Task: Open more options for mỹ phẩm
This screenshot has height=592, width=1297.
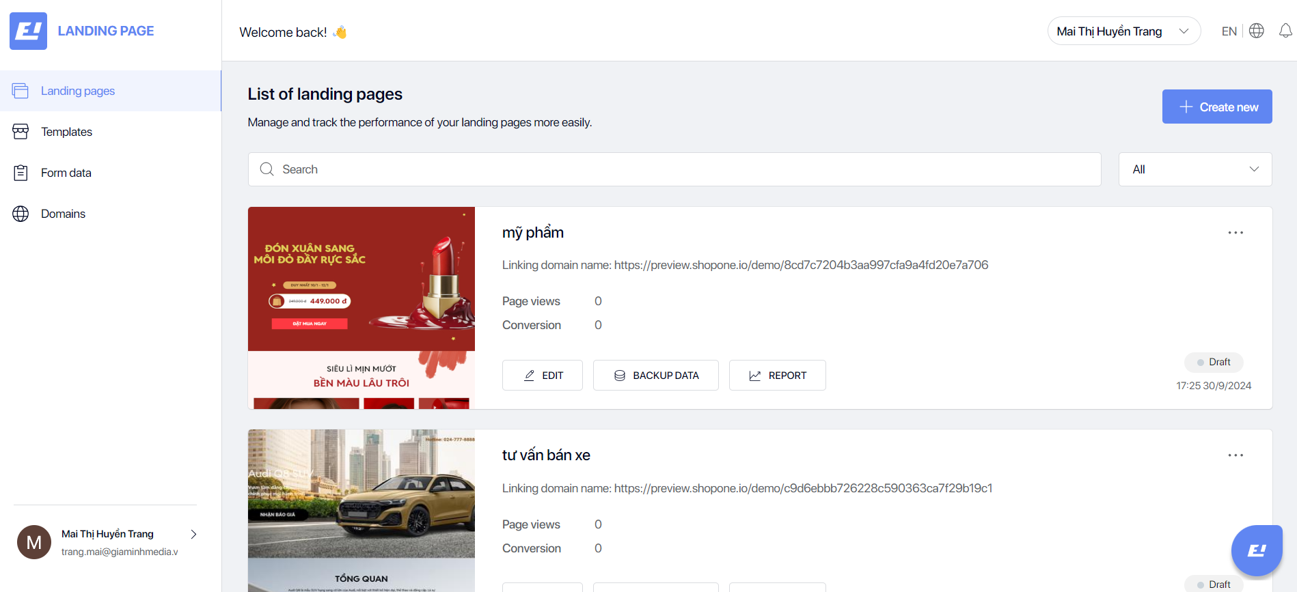Action: [x=1235, y=233]
